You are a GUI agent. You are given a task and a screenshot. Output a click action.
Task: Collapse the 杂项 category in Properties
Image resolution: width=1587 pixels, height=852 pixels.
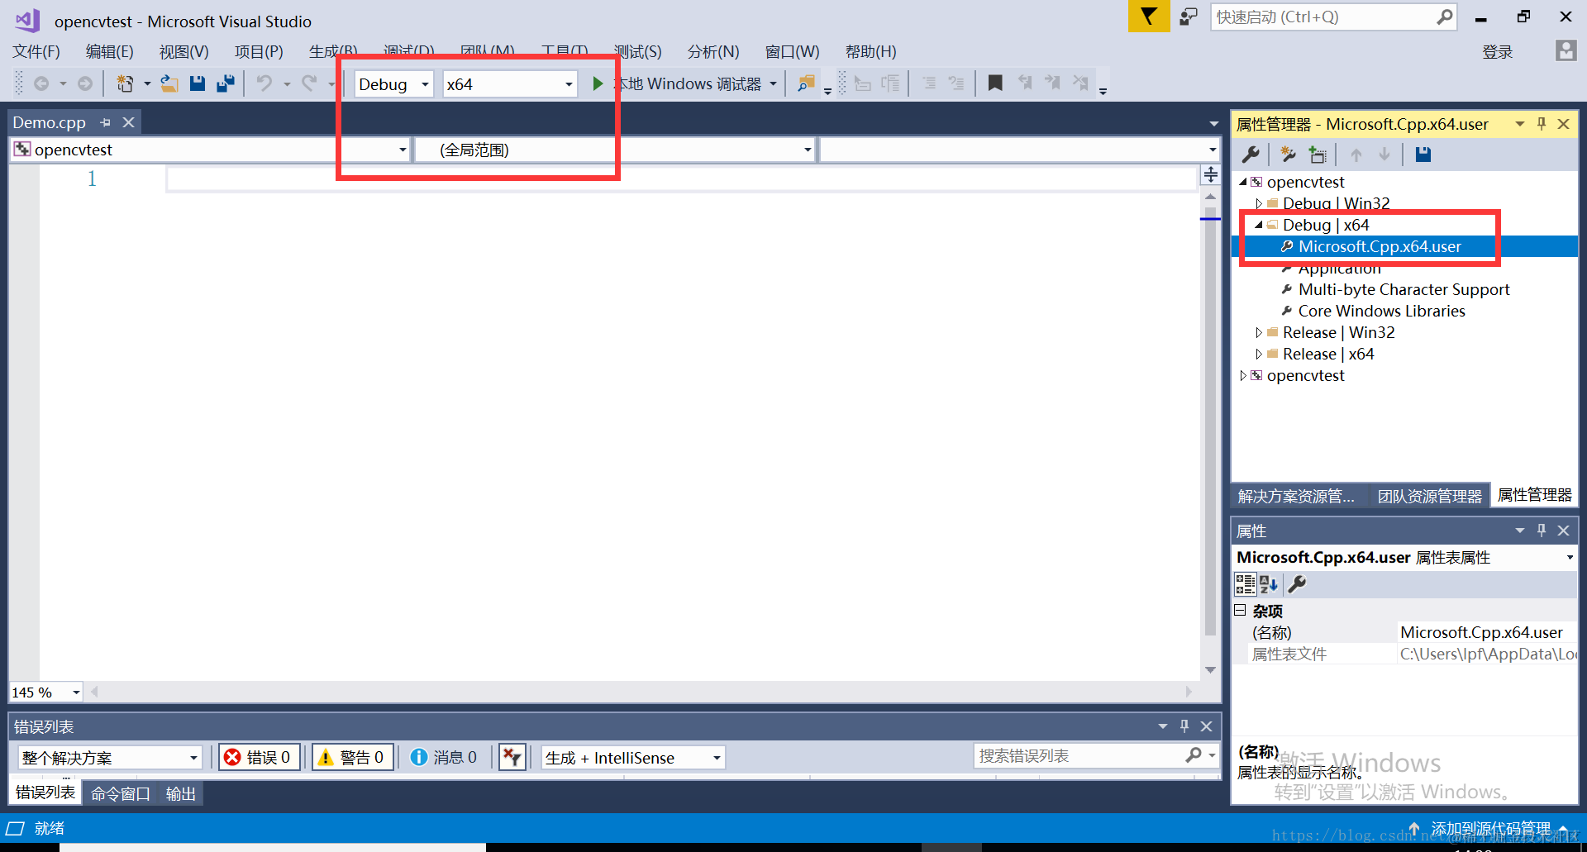(1240, 611)
